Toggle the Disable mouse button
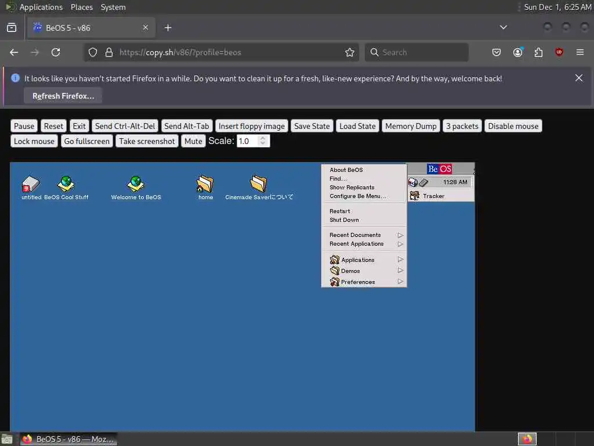This screenshot has height=446, width=594. pos(513,126)
